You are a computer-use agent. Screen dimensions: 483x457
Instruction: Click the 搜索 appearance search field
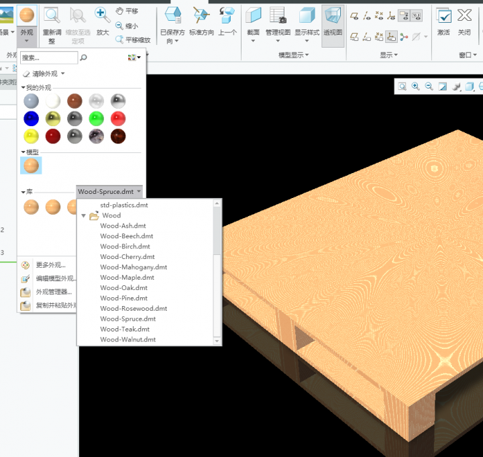[49, 58]
